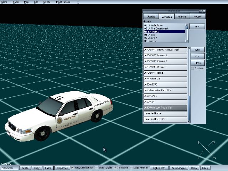Switch to the Objects tab

click(151, 16)
